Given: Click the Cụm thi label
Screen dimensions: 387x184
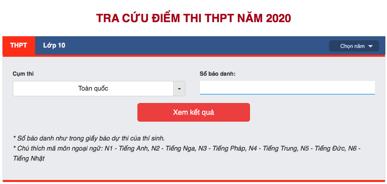Looking at the screenshot, I should (x=23, y=74).
